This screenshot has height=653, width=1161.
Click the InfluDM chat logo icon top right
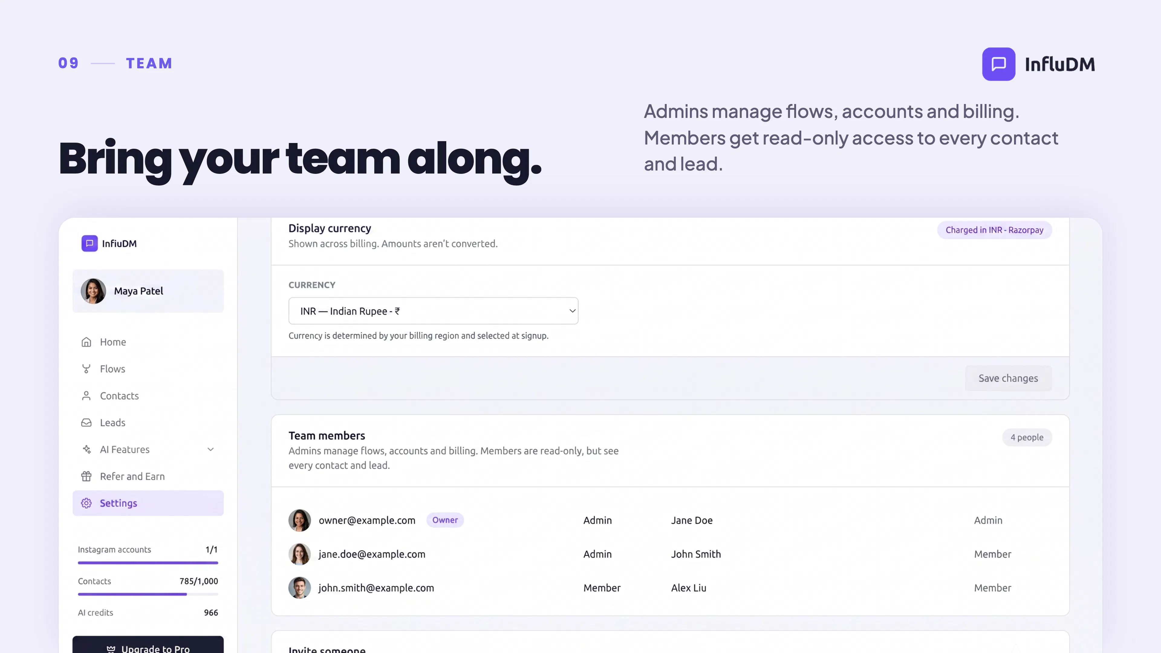[x=998, y=64]
